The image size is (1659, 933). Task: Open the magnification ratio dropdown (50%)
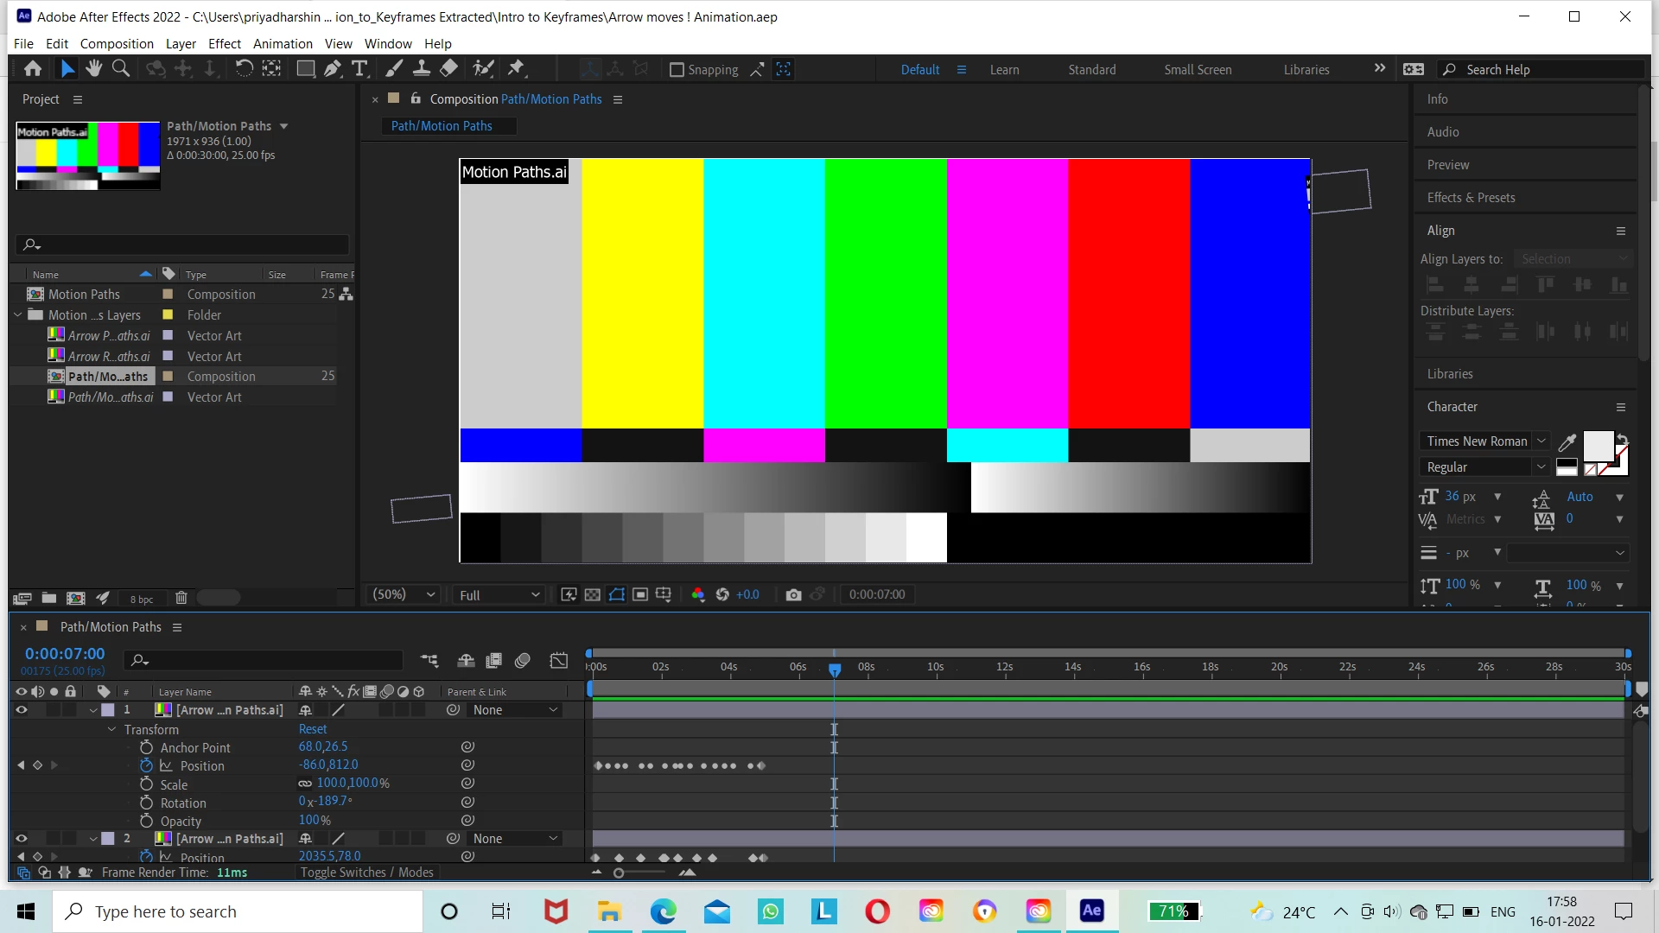click(x=404, y=594)
